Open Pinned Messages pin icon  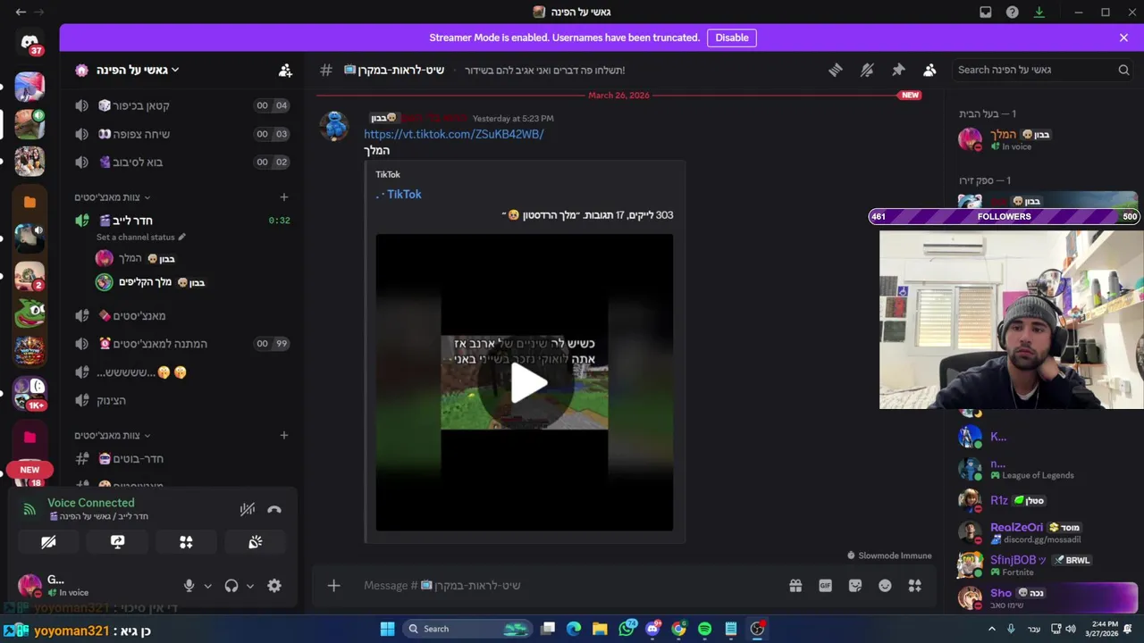(898, 70)
